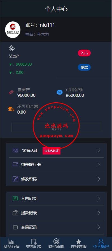Click the red pencil icon beside 总资产
The height and width of the screenshot is (251, 112).
[11, 92]
